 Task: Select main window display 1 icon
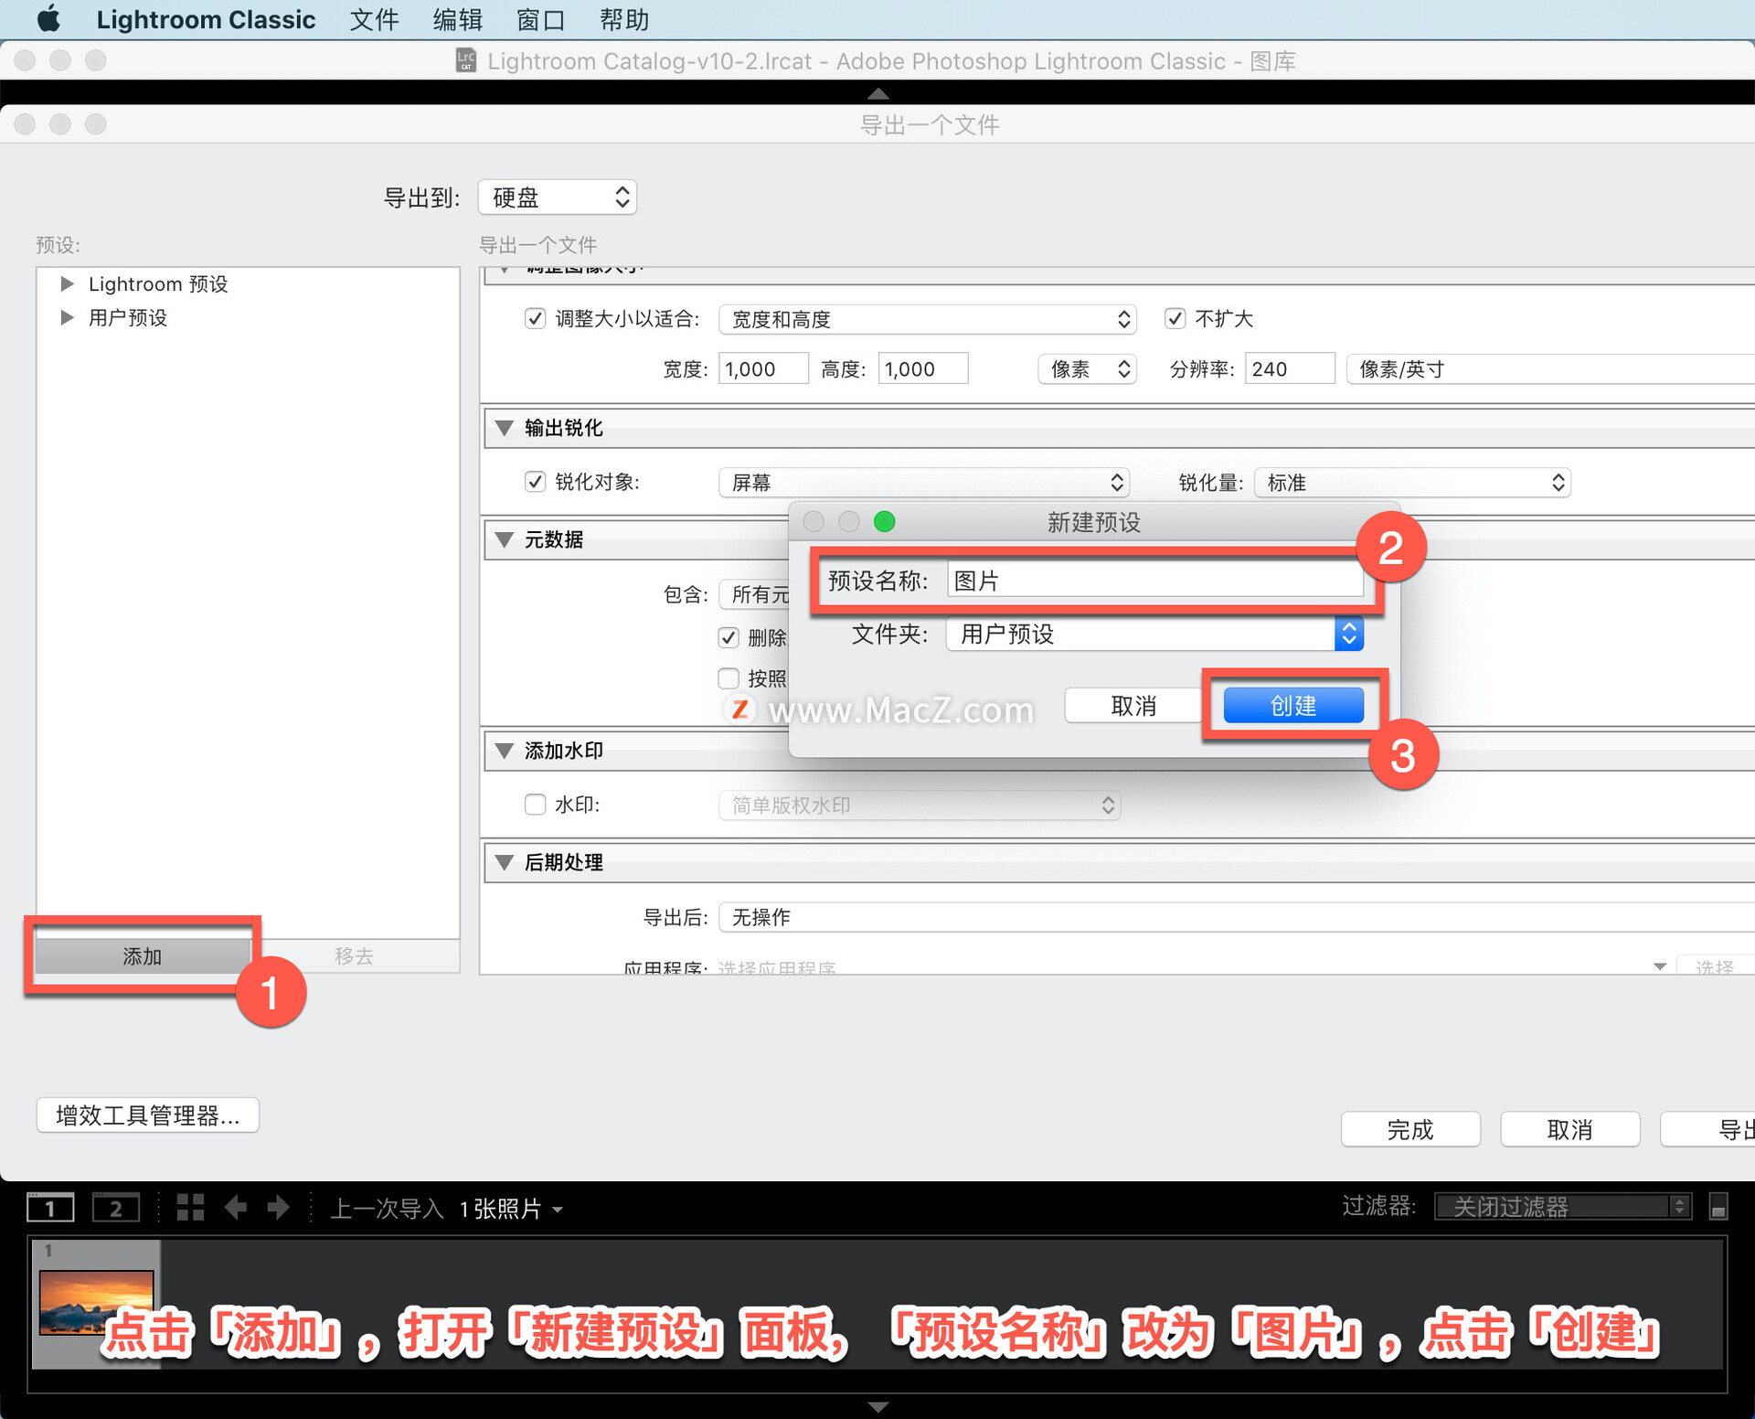click(x=50, y=1208)
